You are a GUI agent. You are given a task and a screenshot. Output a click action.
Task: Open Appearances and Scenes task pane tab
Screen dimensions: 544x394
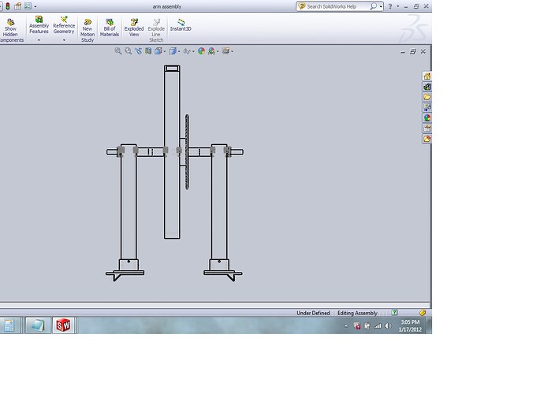point(427,118)
